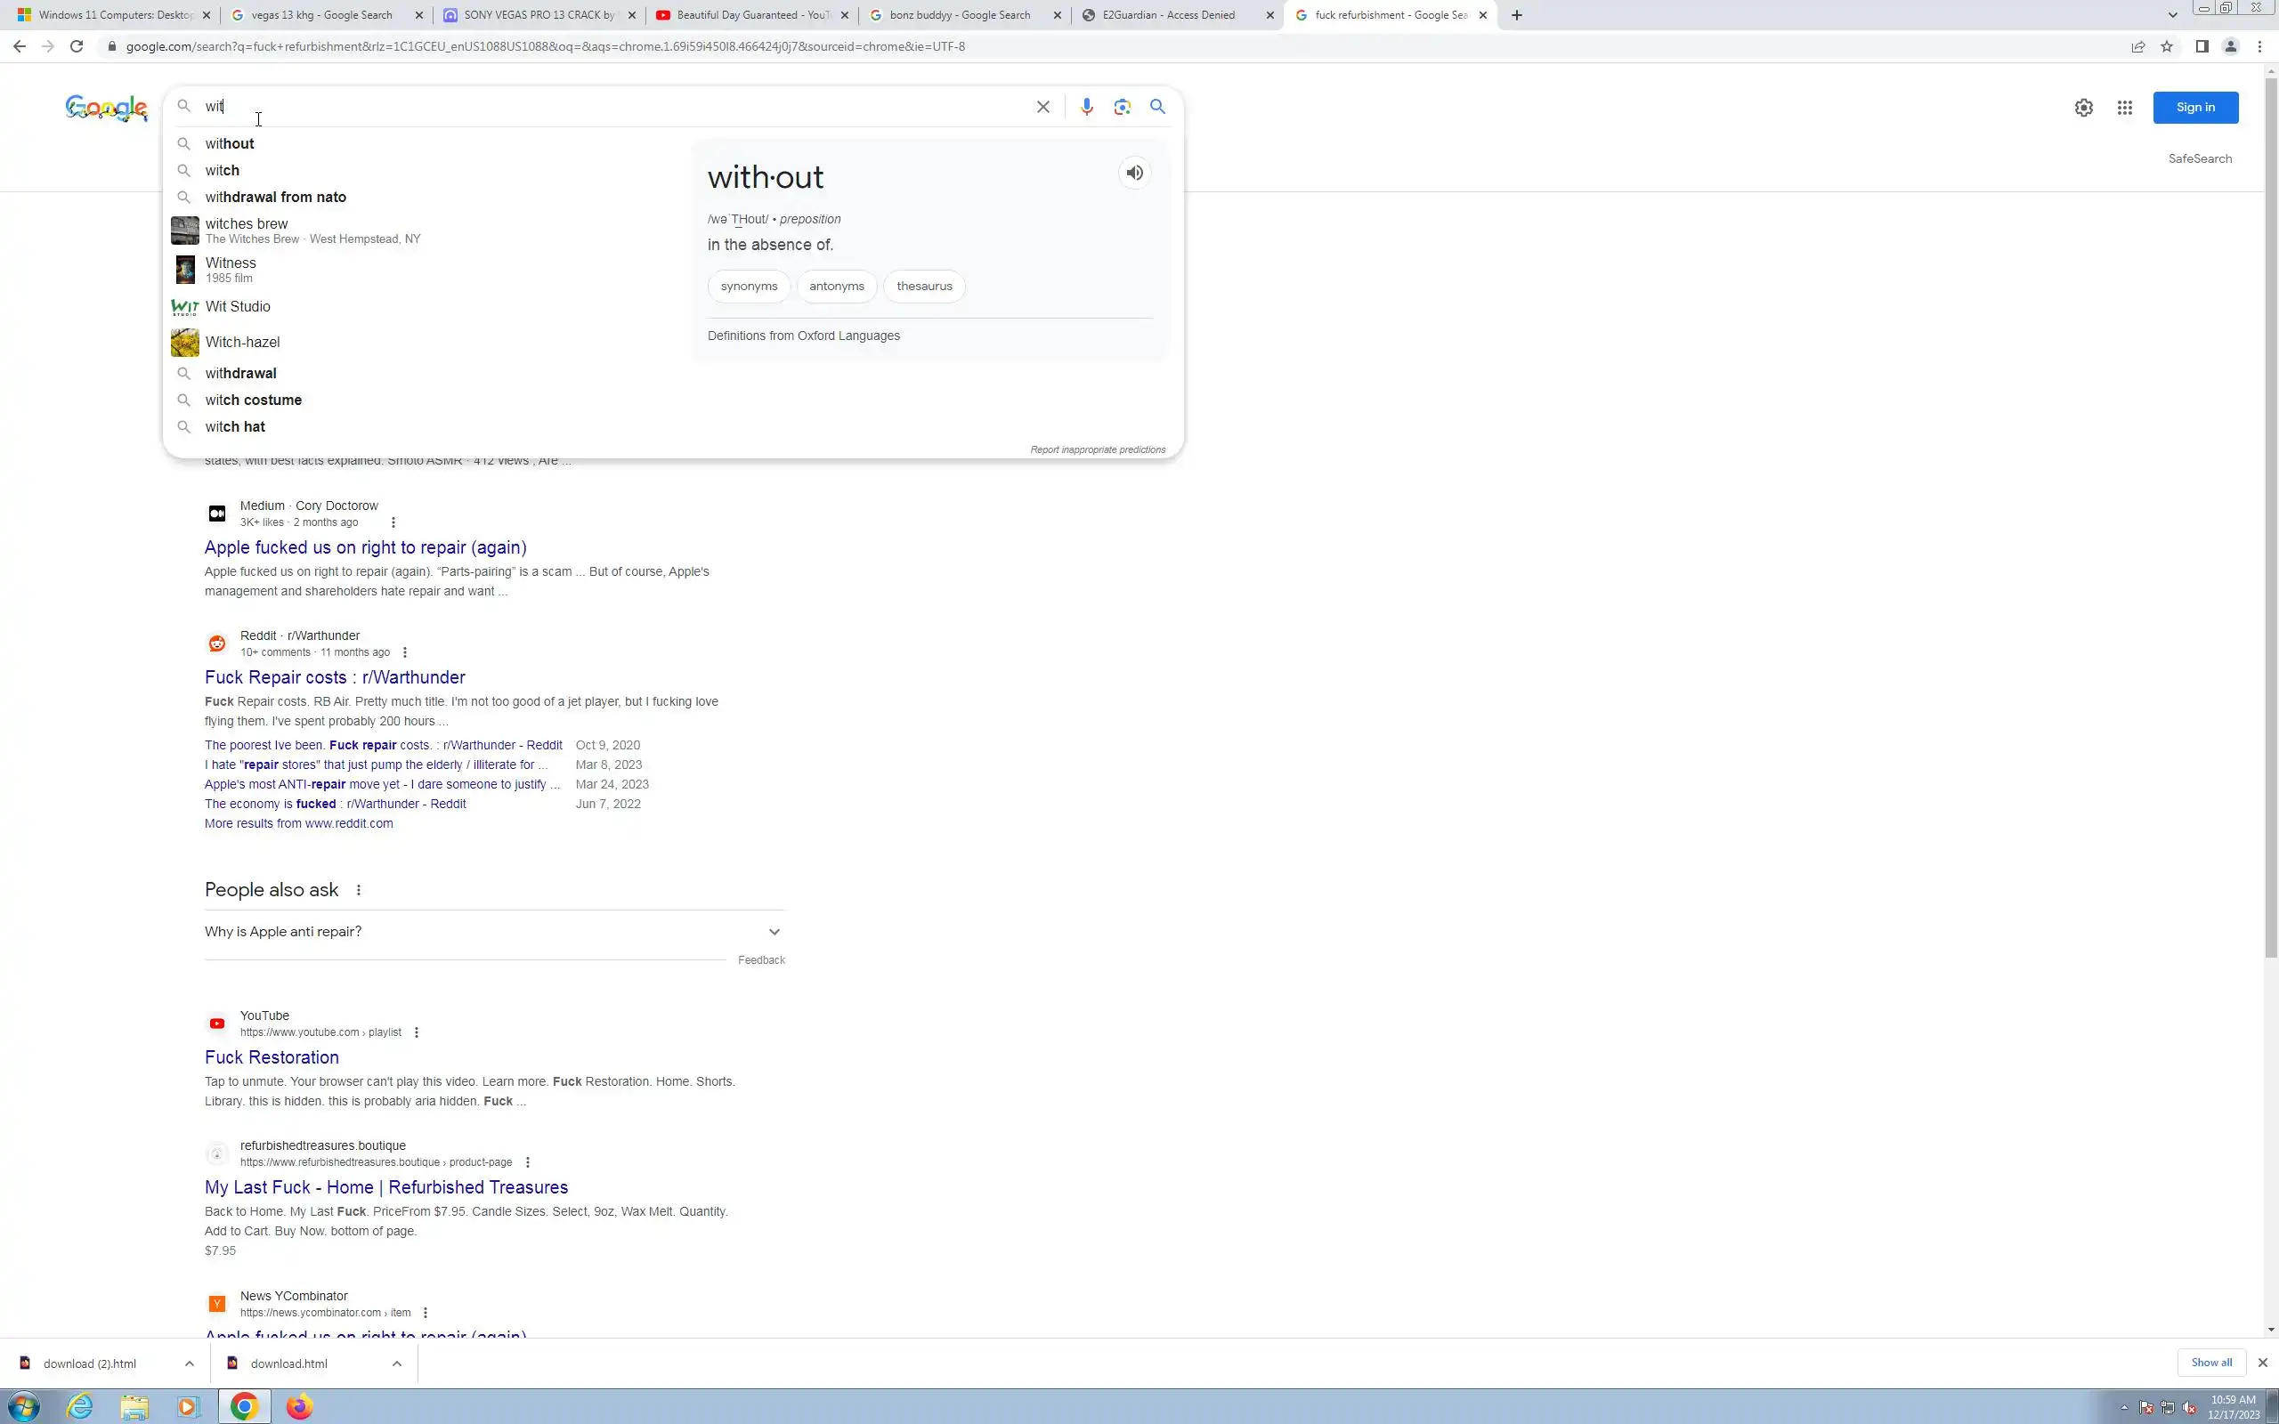Viewport: 2279px width, 1424px height.
Task: Bookmark this page with star icon
Action: click(x=2166, y=46)
